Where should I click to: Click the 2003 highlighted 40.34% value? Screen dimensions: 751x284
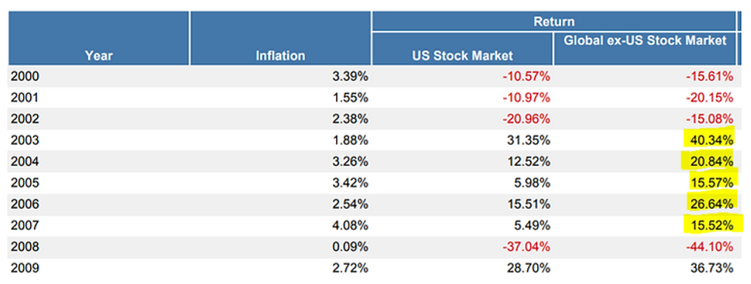pos(711,140)
